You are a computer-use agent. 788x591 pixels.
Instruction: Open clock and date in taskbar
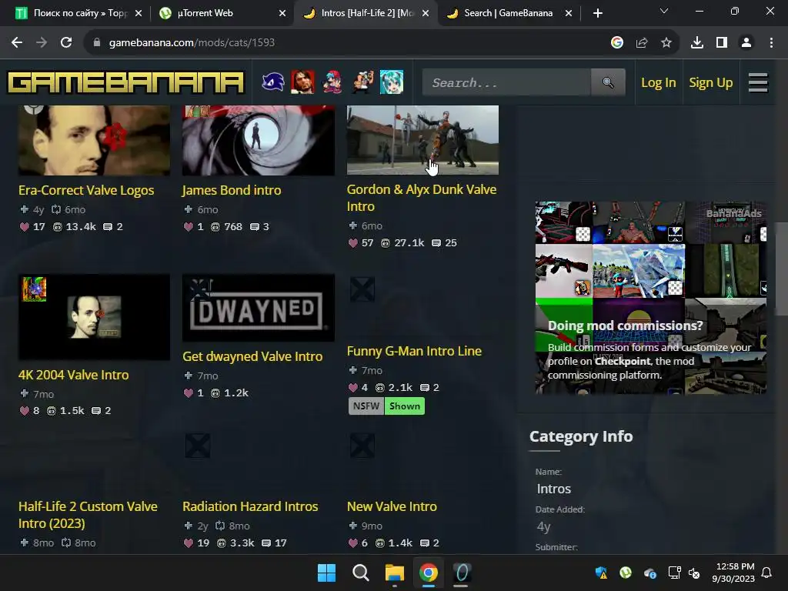(x=733, y=573)
